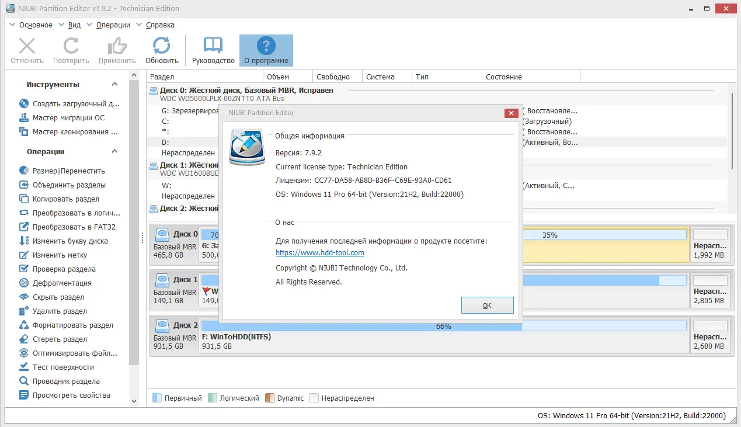Choose Копировать раздел operation
This screenshot has width=741, height=427.
(59, 199)
